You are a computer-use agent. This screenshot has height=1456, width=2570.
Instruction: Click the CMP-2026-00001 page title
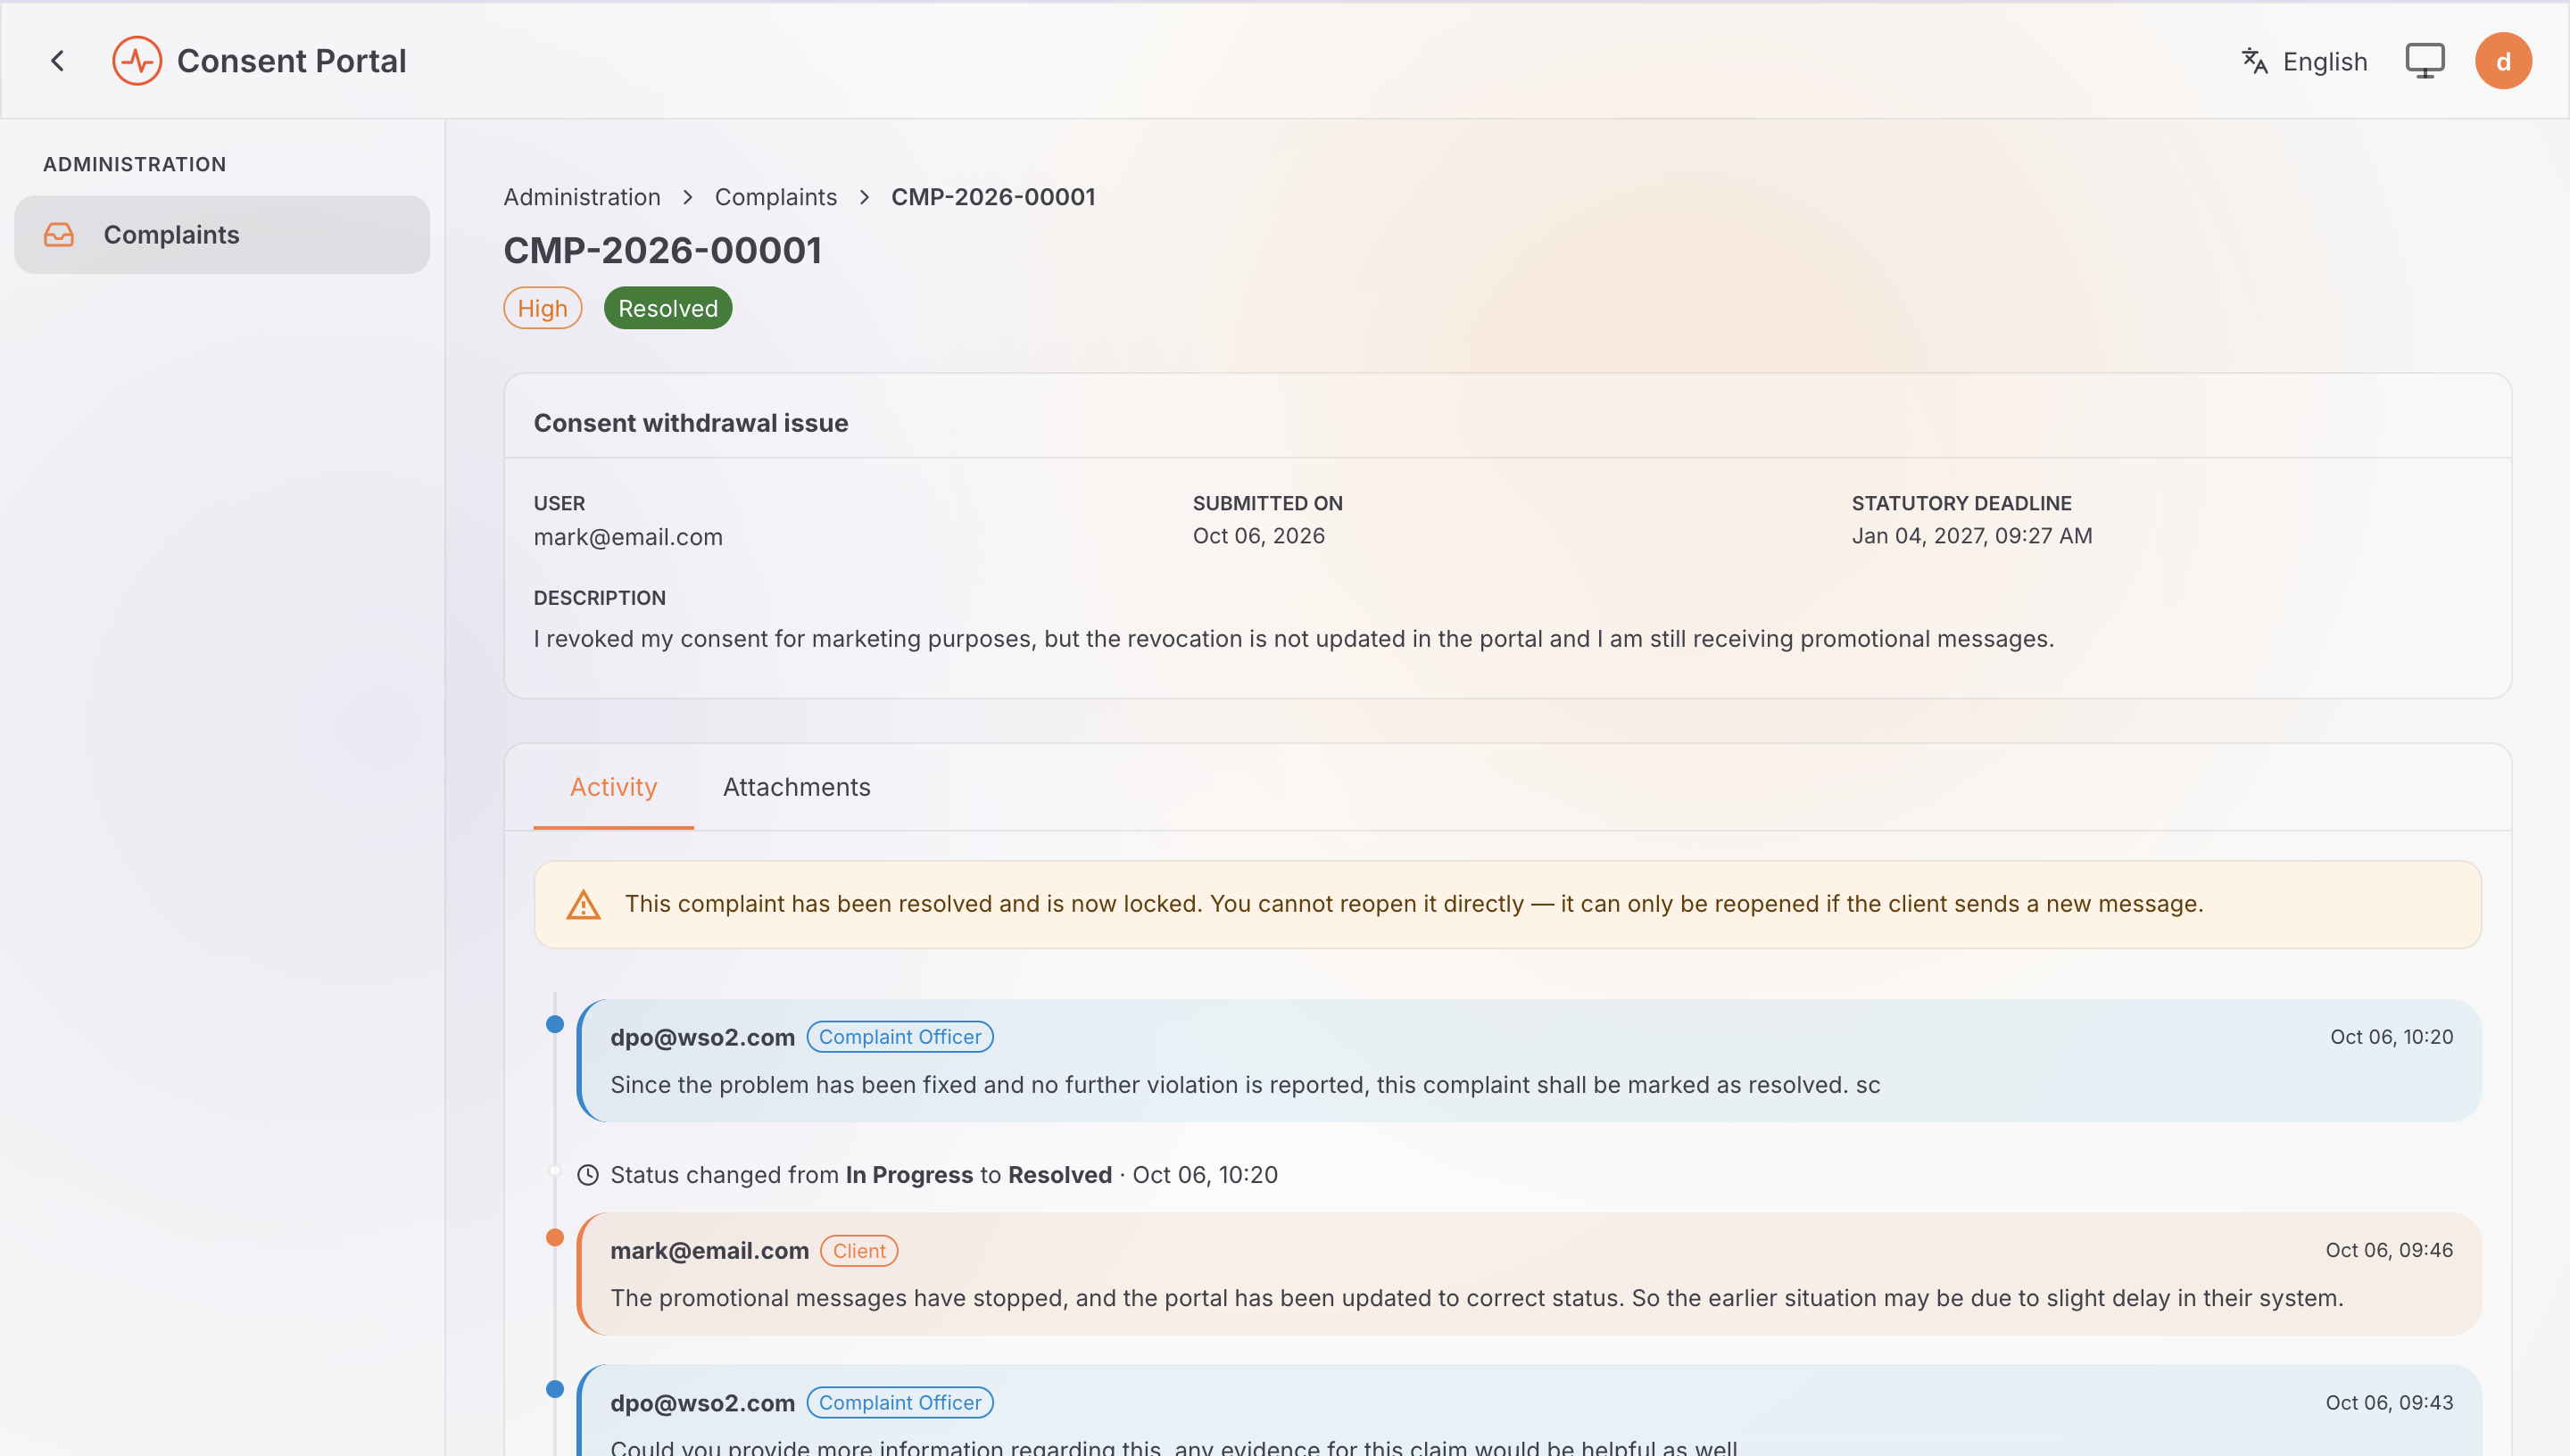[x=663, y=250]
